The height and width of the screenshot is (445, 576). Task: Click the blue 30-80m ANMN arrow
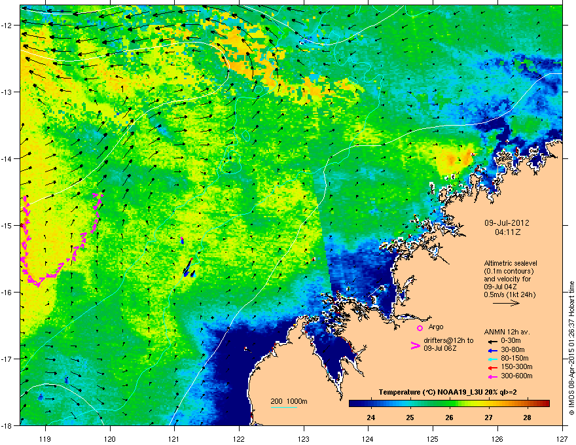click(493, 350)
